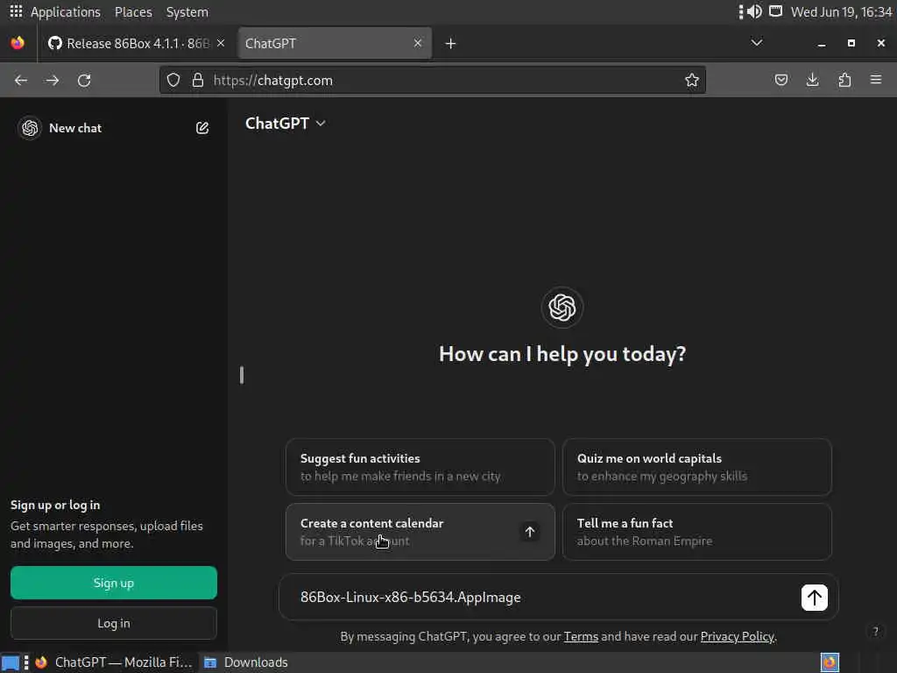Click the Sign up button

tap(113, 583)
